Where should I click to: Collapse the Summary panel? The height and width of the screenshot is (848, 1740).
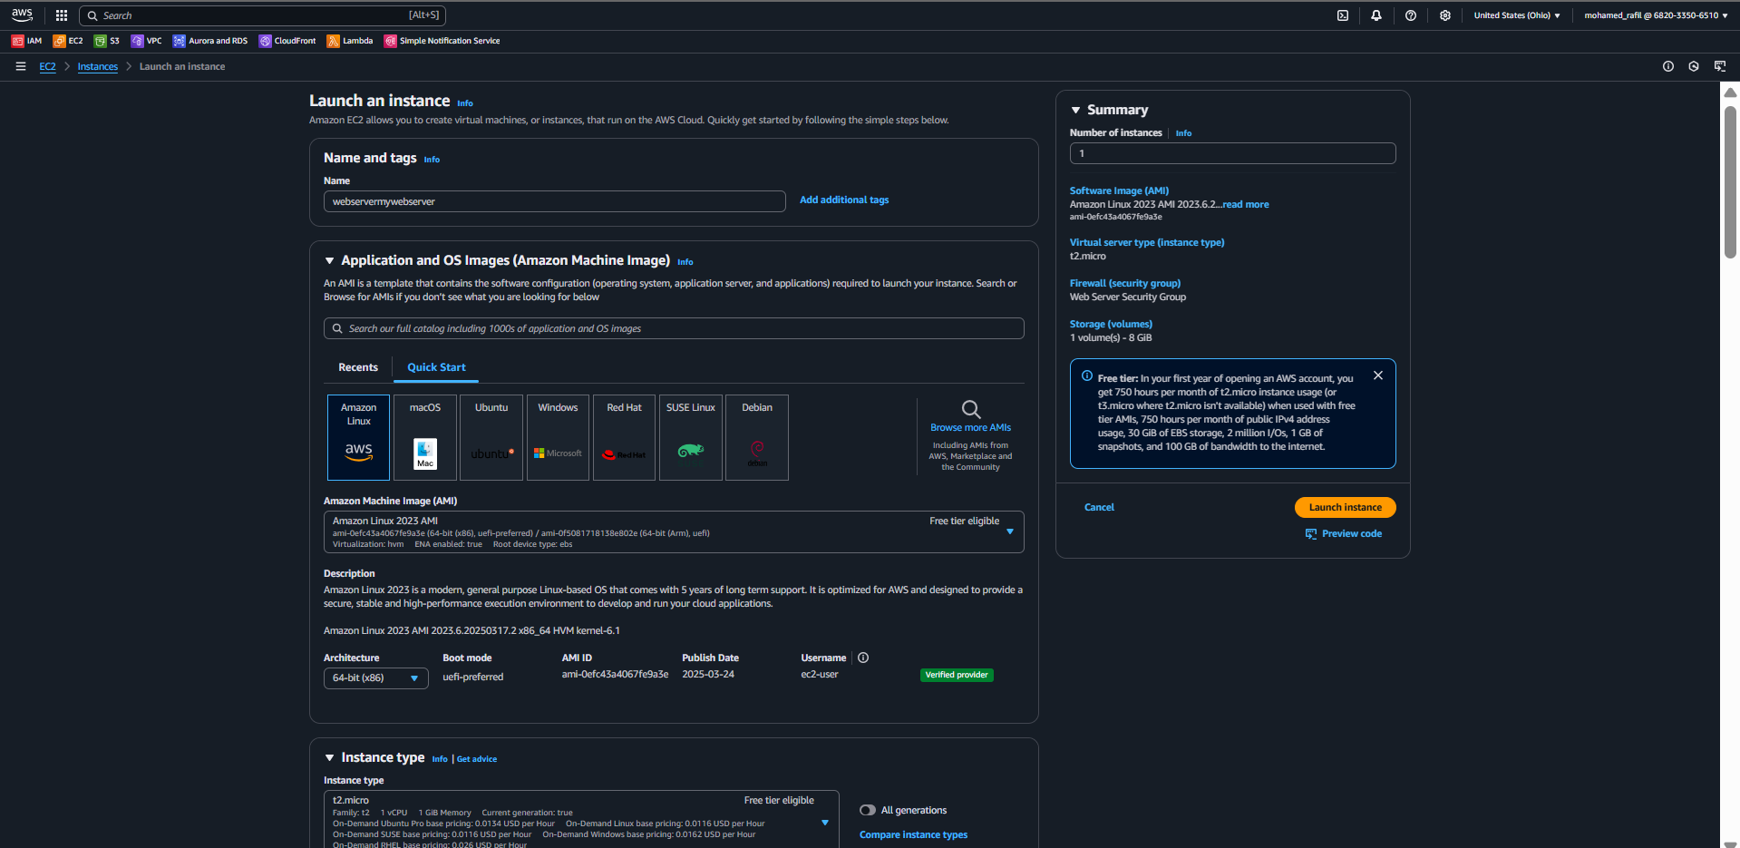pyautogui.click(x=1075, y=110)
